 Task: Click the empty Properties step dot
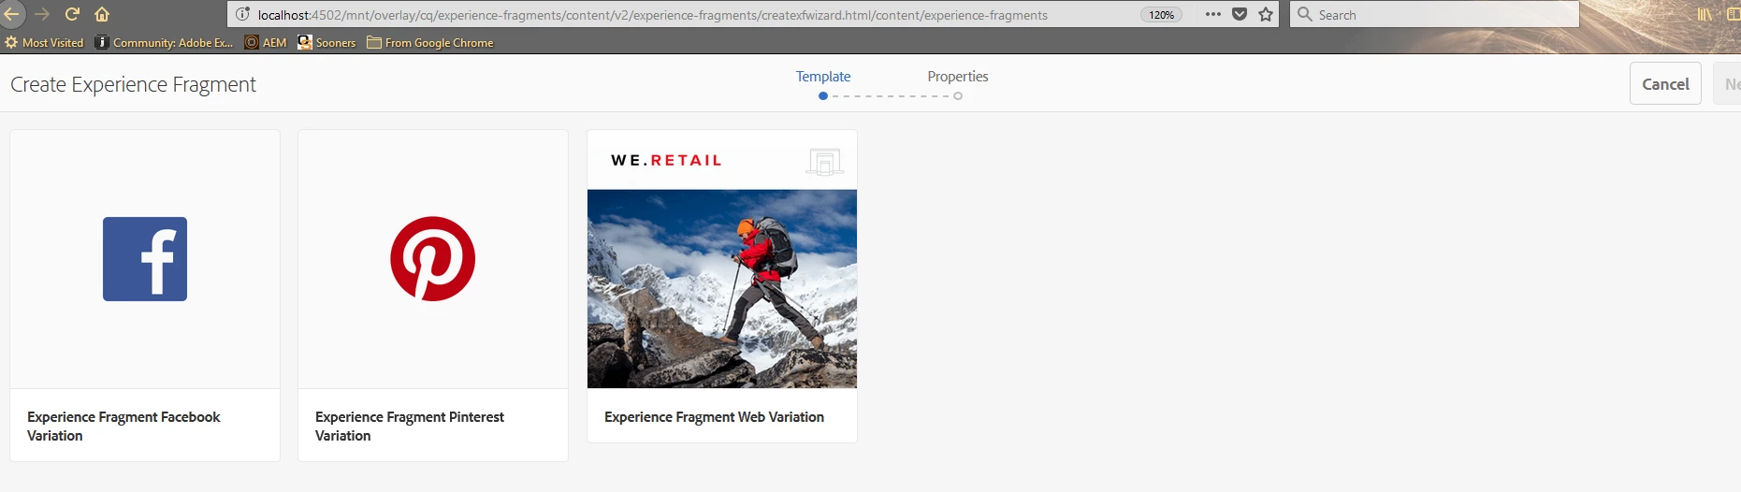point(958,96)
